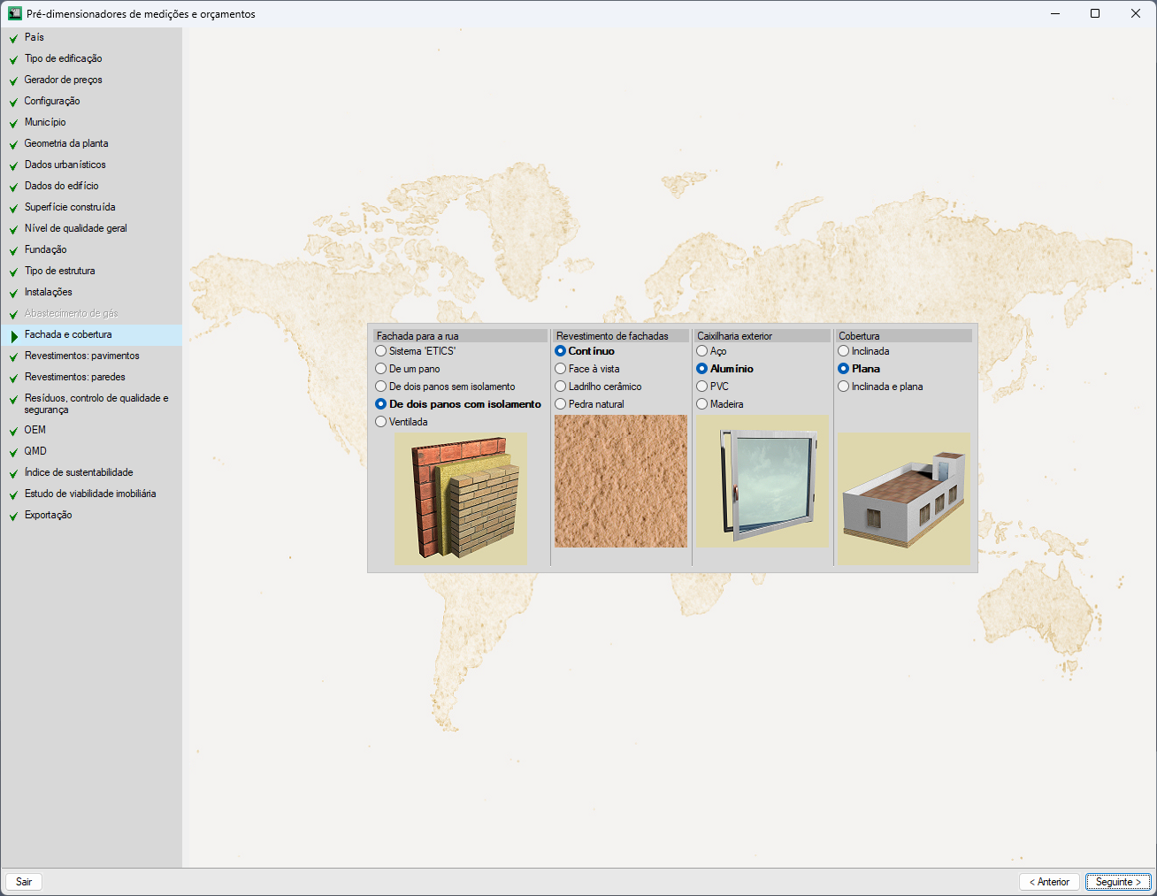Click the 'Sair' button
This screenshot has height=896, width=1157.
click(24, 882)
